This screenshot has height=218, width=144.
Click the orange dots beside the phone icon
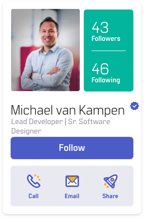tap(37, 177)
